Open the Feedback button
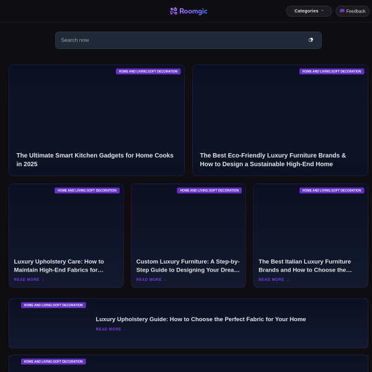 [352, 11]
